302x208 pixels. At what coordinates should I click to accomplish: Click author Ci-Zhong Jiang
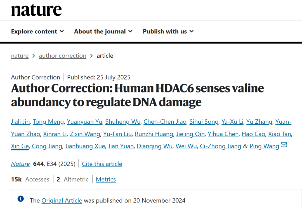[x=220, y=146]
